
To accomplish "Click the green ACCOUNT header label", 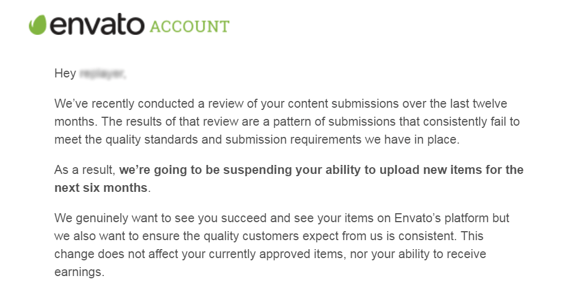I will [x=190, y=26].
